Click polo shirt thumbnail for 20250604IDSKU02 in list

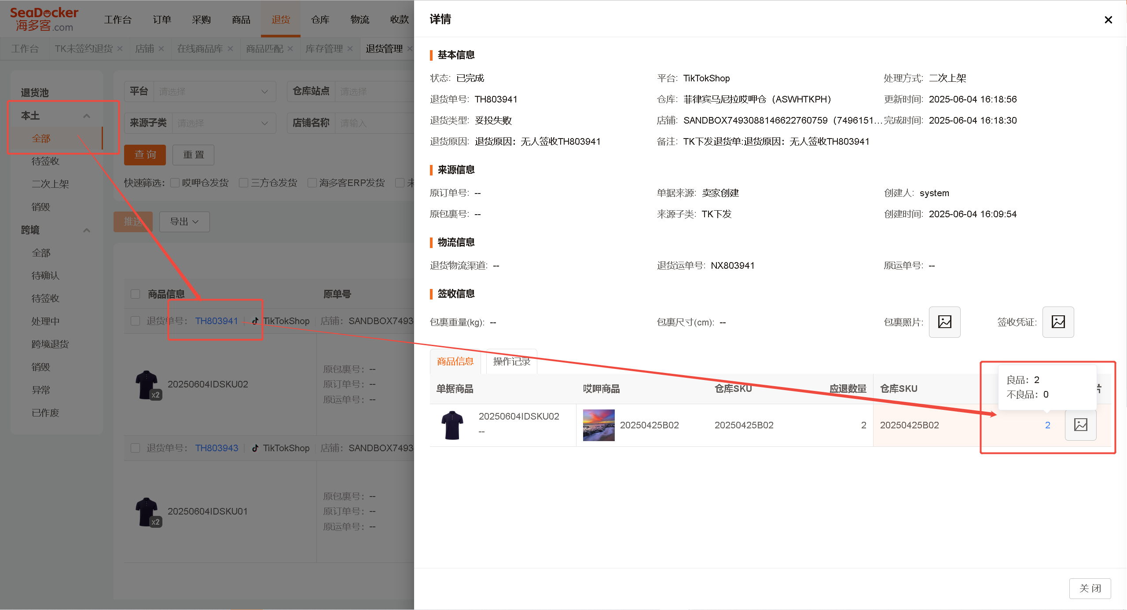click(x=147, y=385)
